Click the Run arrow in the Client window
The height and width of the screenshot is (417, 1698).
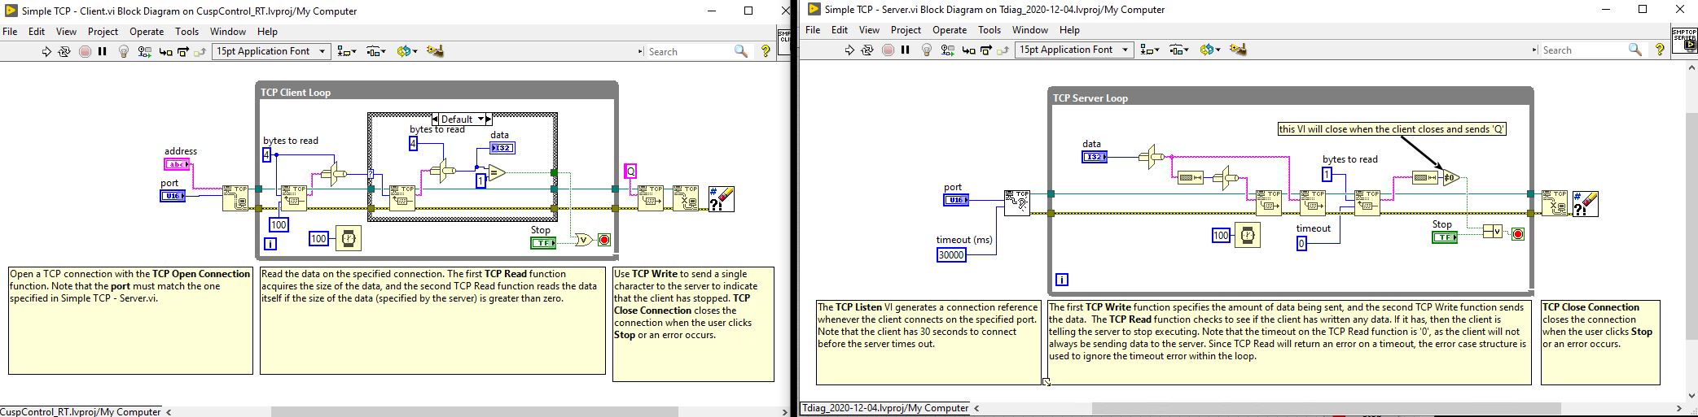46,51
